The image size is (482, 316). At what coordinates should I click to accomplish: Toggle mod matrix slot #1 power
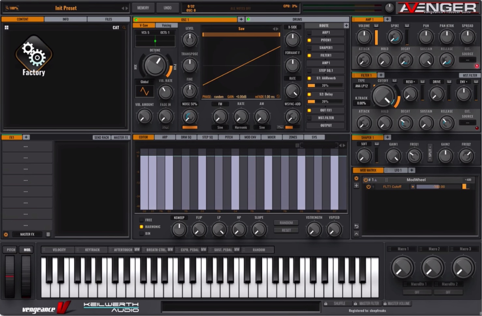pyautogui.click(x=366, y=180)
